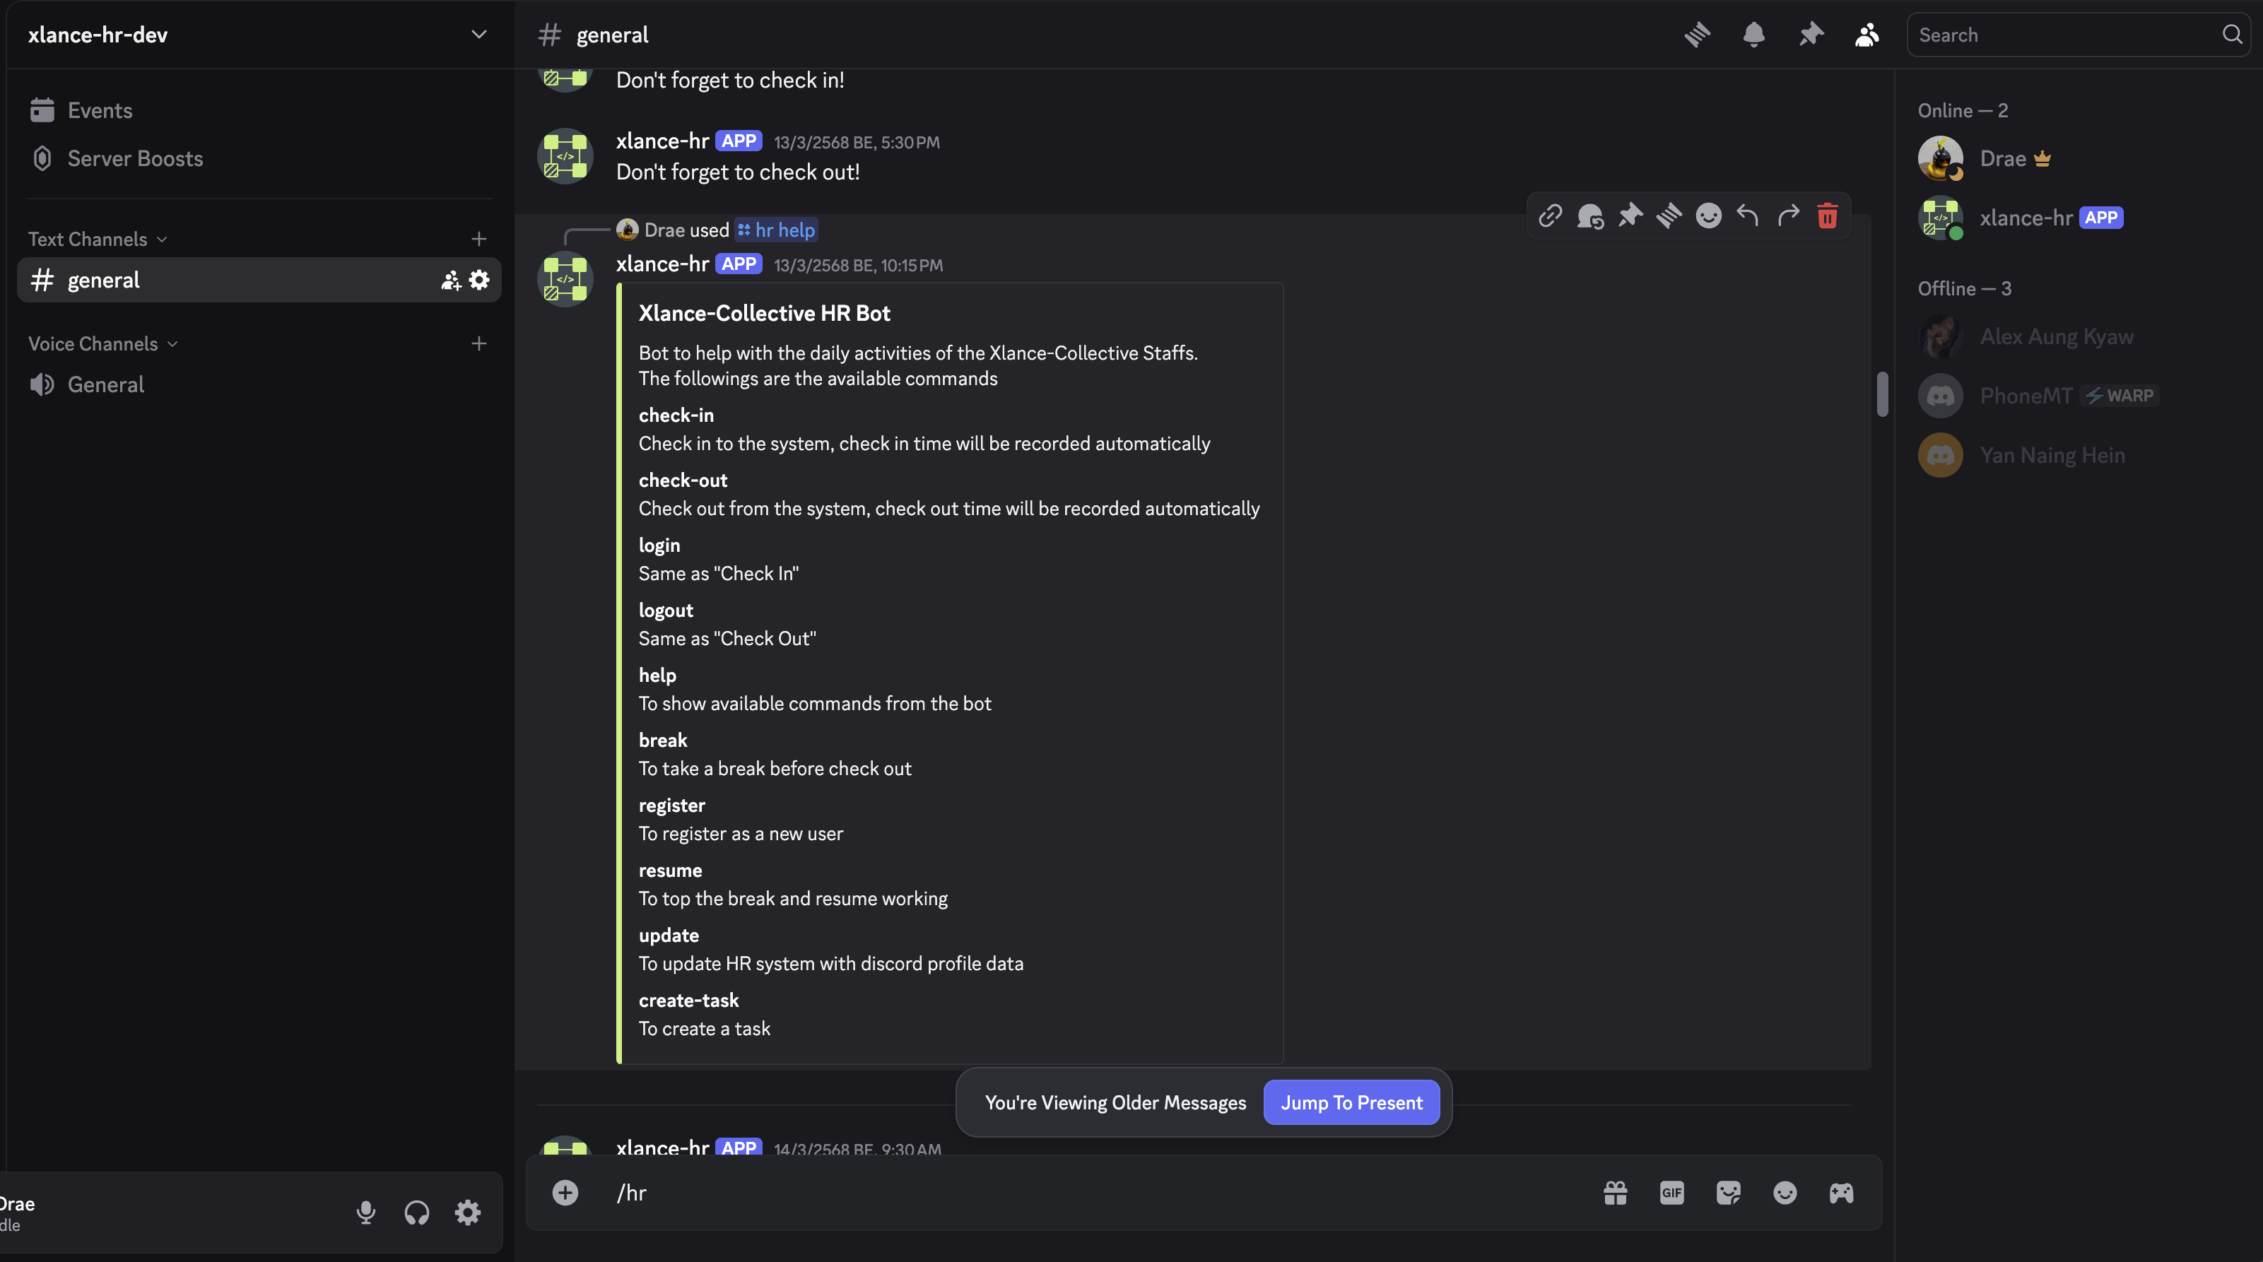Click the message list scrollbar thumb
The height and width of the screenshot is (1262, 2263).
tap(1882, 394)
